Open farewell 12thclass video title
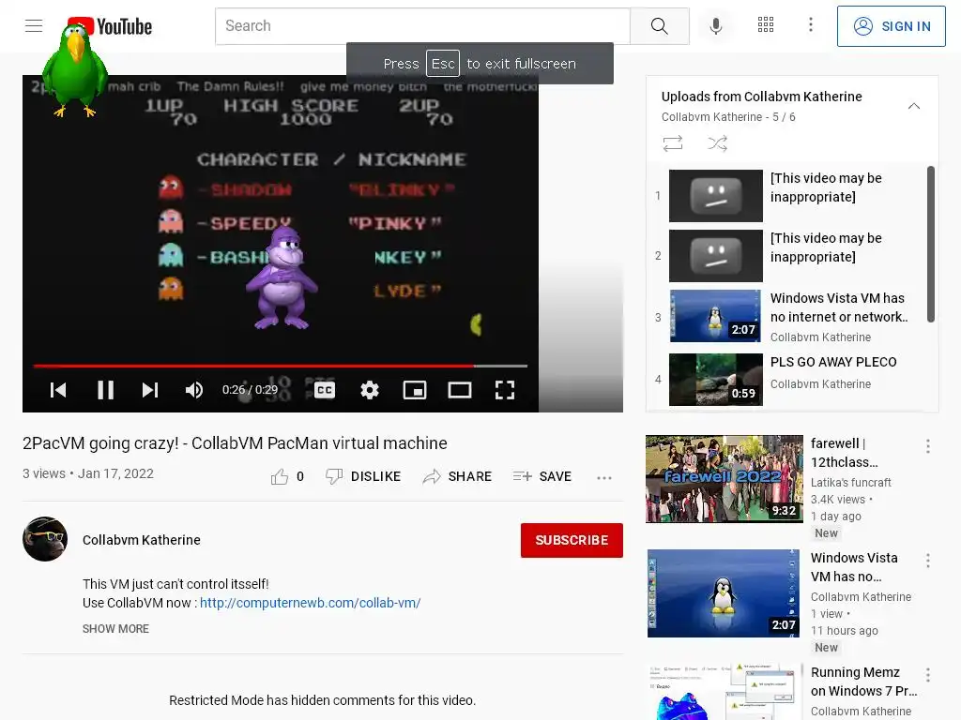The height and width of the screenshot is (720, 961). (844, 453)
